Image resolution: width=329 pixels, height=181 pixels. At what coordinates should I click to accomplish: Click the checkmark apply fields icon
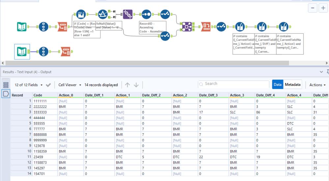click(x=48, y=85)
